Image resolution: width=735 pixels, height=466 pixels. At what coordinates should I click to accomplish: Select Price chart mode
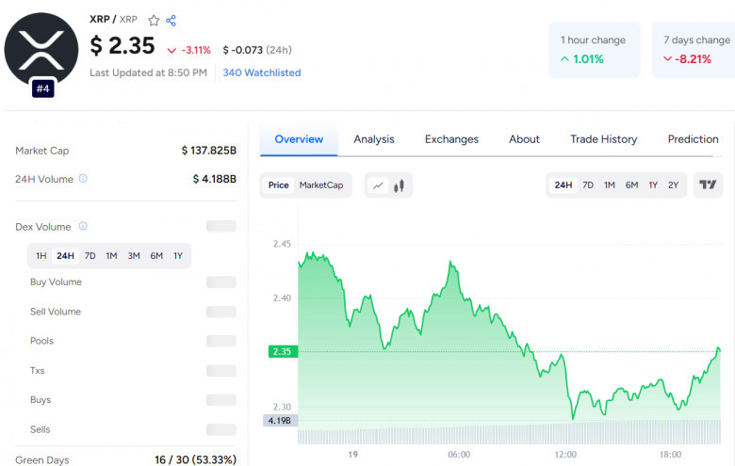(278, 185)
